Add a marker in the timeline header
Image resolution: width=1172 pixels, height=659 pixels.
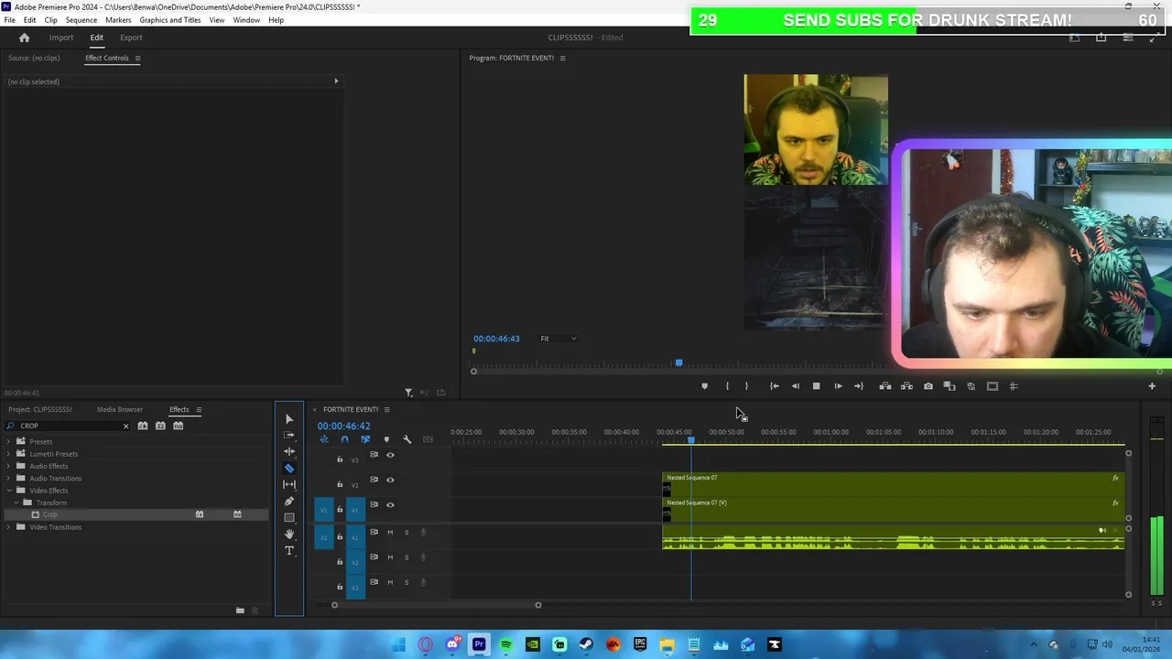386,439
